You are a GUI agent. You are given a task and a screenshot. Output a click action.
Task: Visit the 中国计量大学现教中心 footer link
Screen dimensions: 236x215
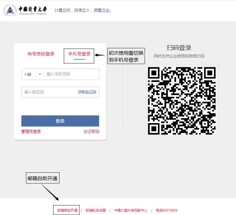(131, 210)
